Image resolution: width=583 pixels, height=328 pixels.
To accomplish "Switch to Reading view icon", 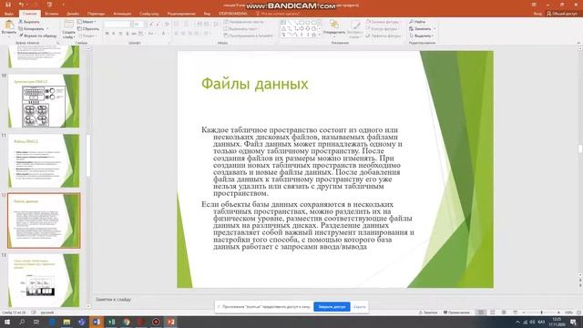I will pyautogui.click(x=504, y=313).
